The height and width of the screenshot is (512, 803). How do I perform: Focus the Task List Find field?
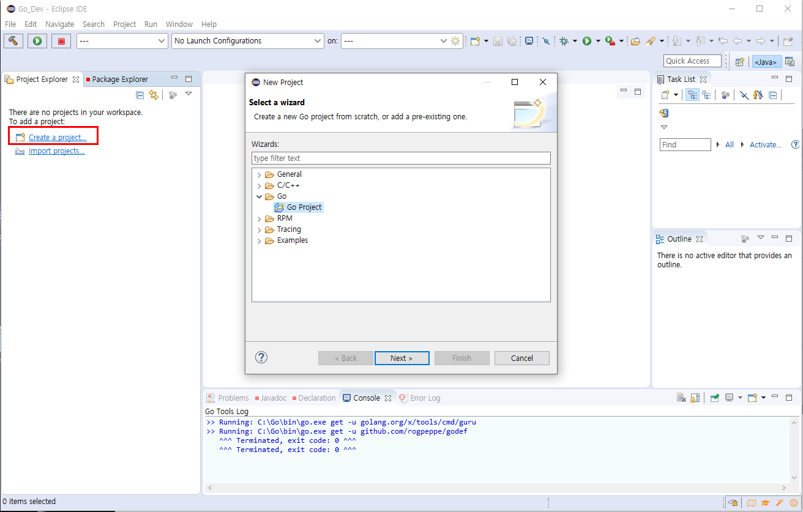[x=685, y=145]
